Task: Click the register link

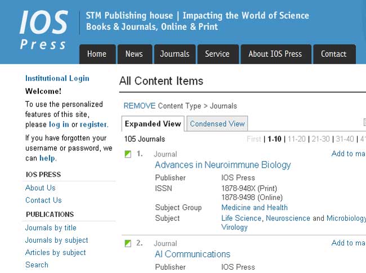Action: pyautogui.click(x=93, y=124)
